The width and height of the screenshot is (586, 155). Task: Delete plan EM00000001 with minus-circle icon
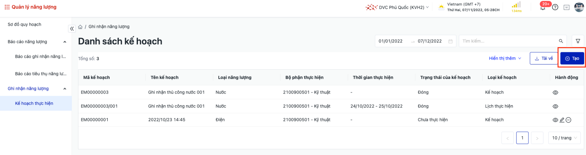[x=568, y=120]
